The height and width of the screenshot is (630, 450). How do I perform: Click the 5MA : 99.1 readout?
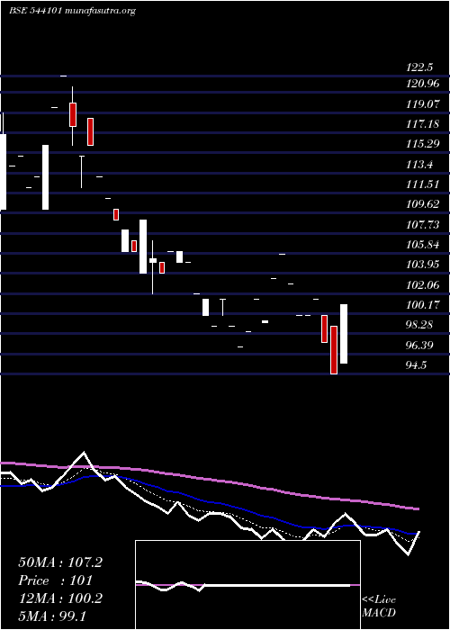(52, 616)
